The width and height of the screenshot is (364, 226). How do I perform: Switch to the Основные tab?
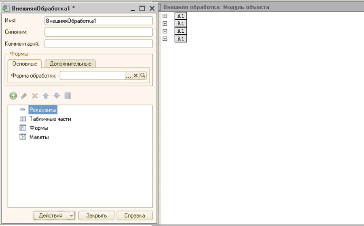point(25,64)
